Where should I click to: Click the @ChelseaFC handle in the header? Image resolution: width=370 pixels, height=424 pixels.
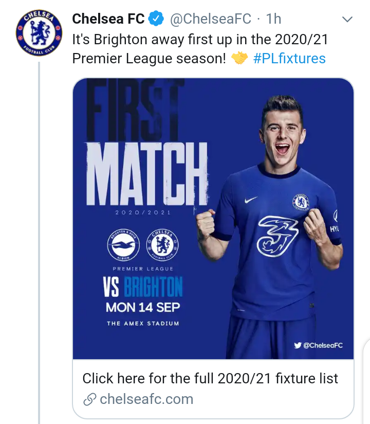point(211,19)
